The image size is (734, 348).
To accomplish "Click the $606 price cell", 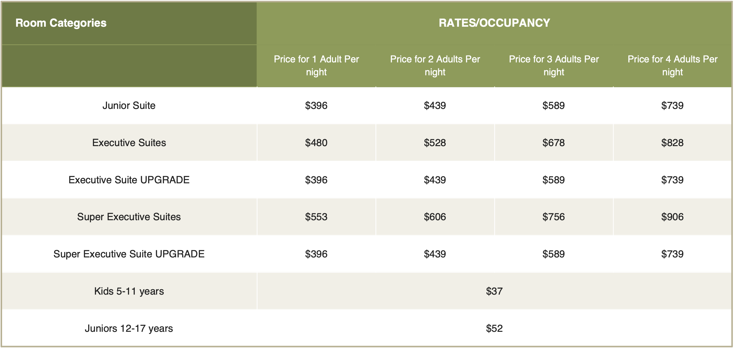I will (x=435, y=217).
